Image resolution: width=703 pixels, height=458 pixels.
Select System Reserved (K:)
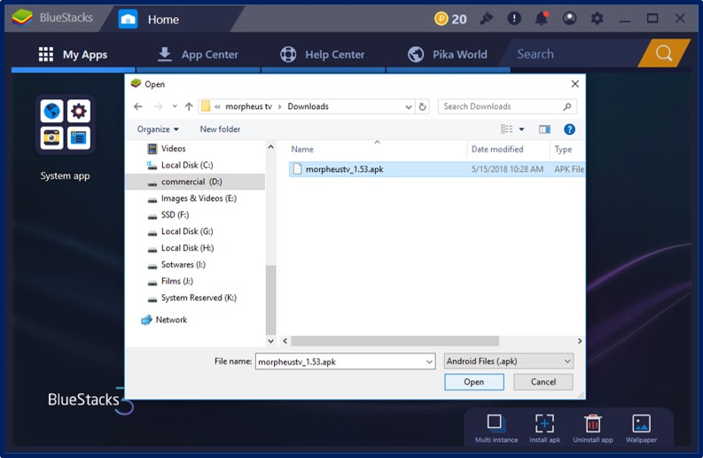[x=197, y=298]
